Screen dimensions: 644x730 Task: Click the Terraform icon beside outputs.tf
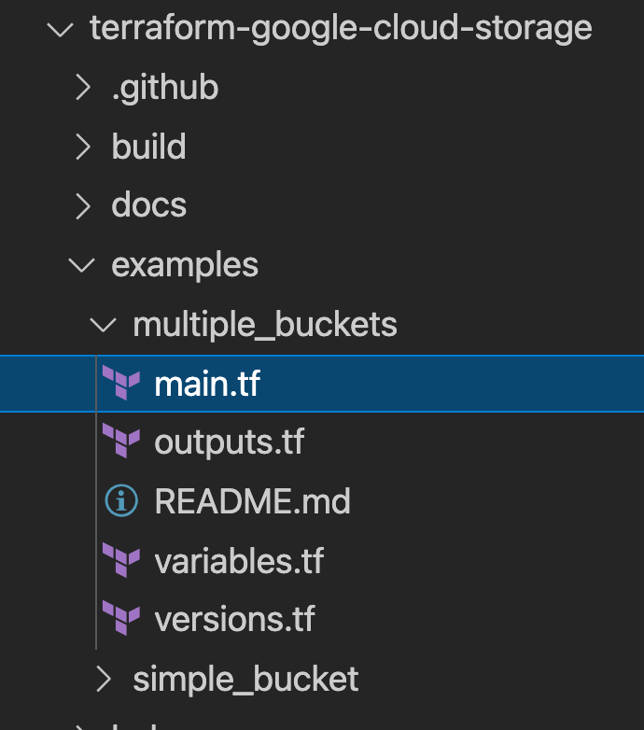121,442
